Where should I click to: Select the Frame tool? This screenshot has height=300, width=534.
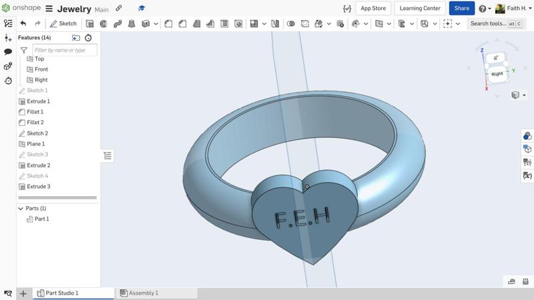[425, 23]
